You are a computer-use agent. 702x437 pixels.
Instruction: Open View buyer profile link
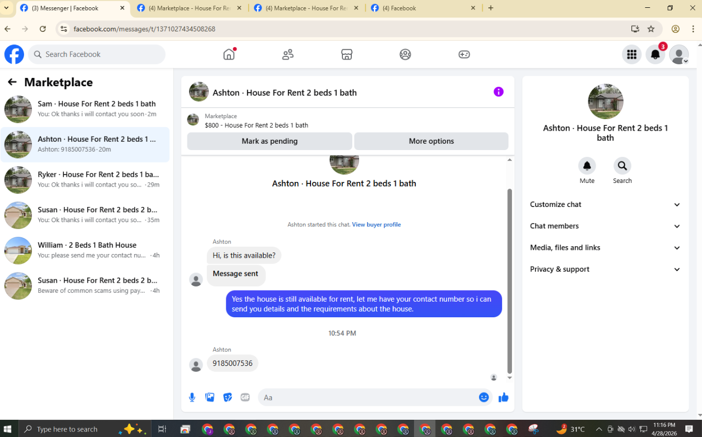pos(376,225)
